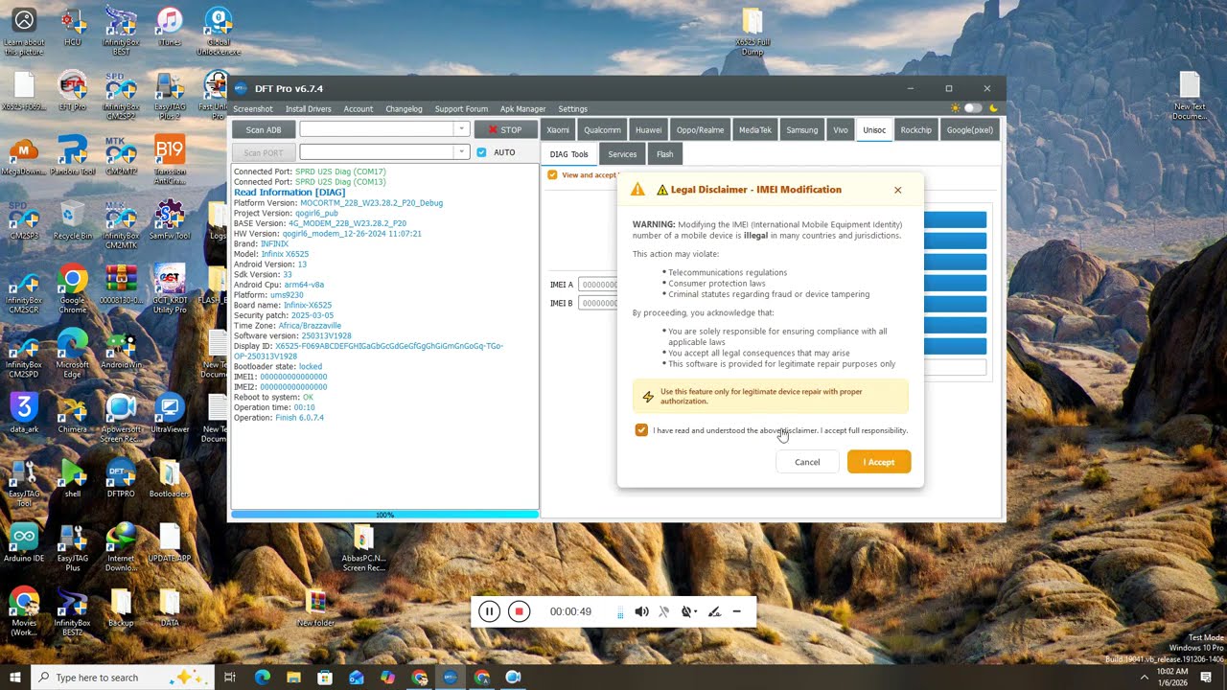The height and width of the screenshot is (690, 1227).
Task: Open the Install Drivers menu
Action: 308,108
